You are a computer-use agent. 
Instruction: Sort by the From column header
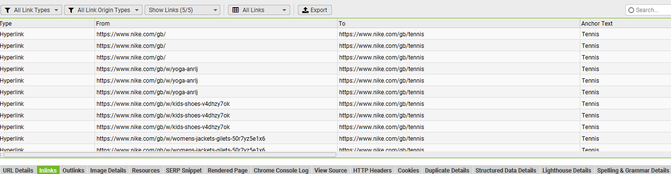coord(216,23)
